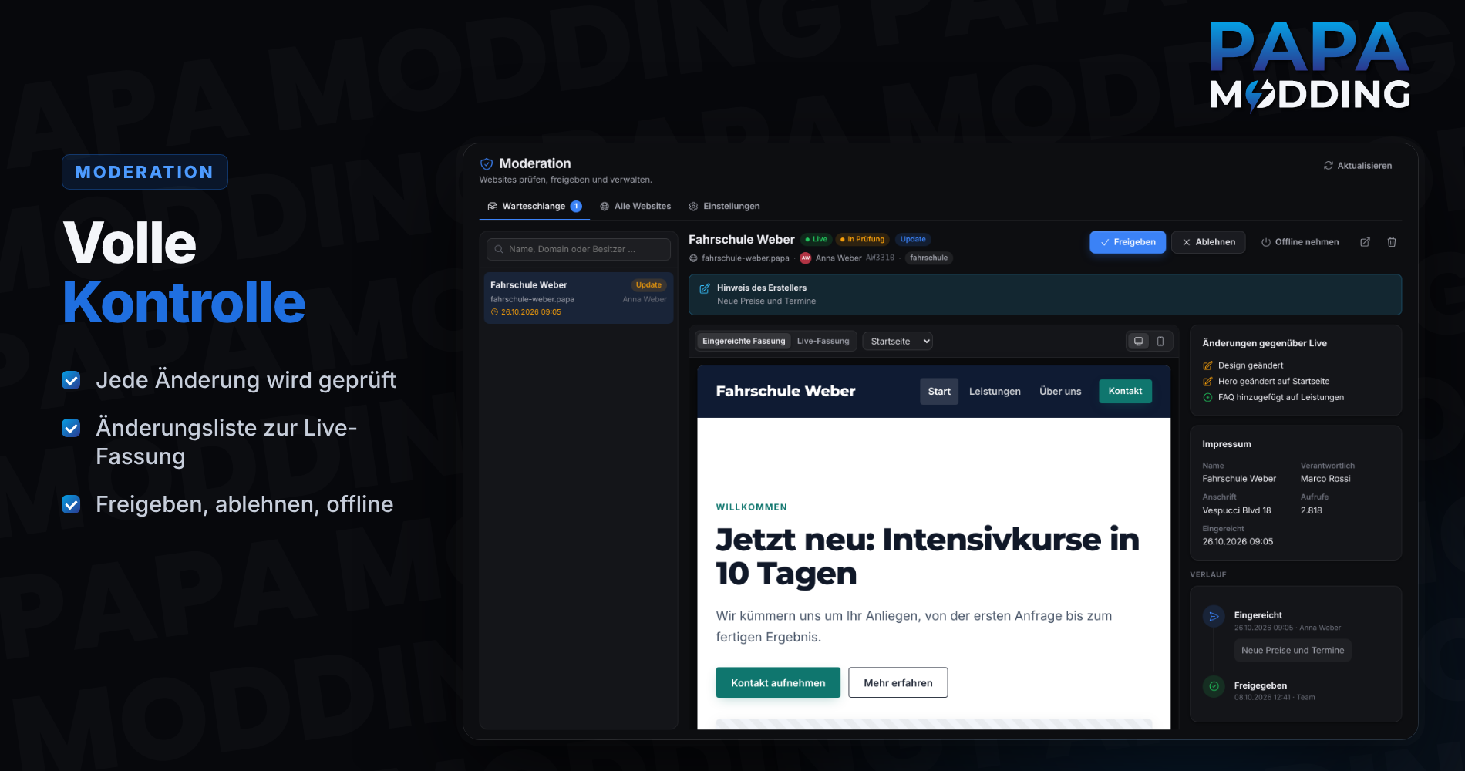This screenshot has width=1465, height=771.
Task: Toggle checkmark beside Freigeben, ablehnen, offline
Action: coord(71,504)
